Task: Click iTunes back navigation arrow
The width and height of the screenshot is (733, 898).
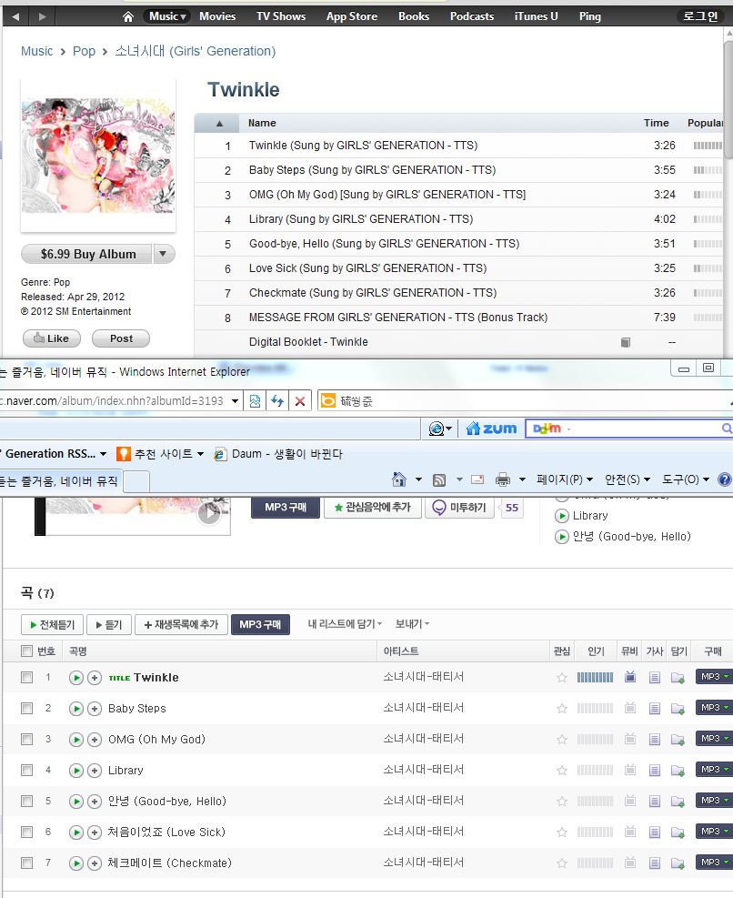Action: (15, 16)
